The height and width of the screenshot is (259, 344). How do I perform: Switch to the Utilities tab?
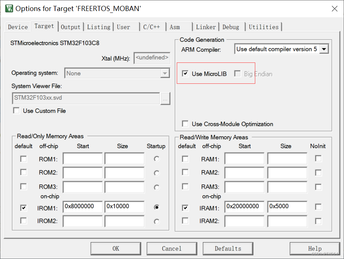264,27
